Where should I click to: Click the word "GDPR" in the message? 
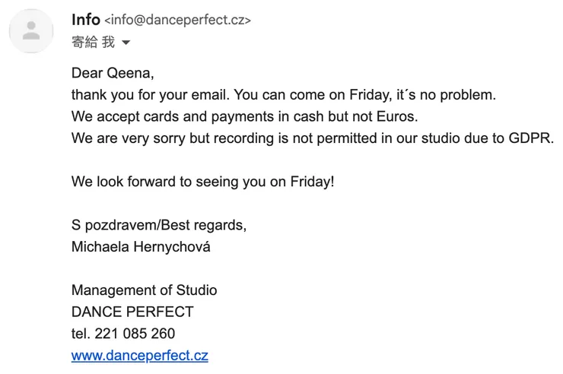(532, 138)
